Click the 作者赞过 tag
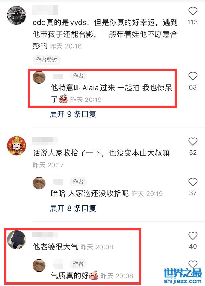The width and height of the screenshot is (205, 286). point(47,60)
